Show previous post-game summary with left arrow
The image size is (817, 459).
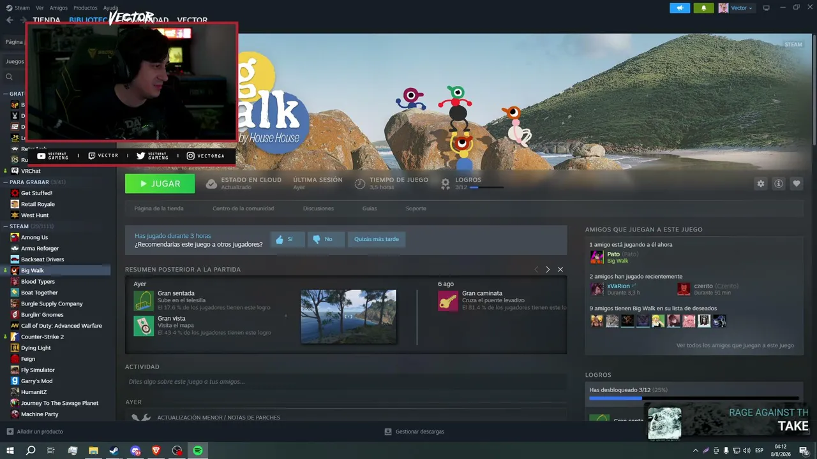[x=536, y=270]
